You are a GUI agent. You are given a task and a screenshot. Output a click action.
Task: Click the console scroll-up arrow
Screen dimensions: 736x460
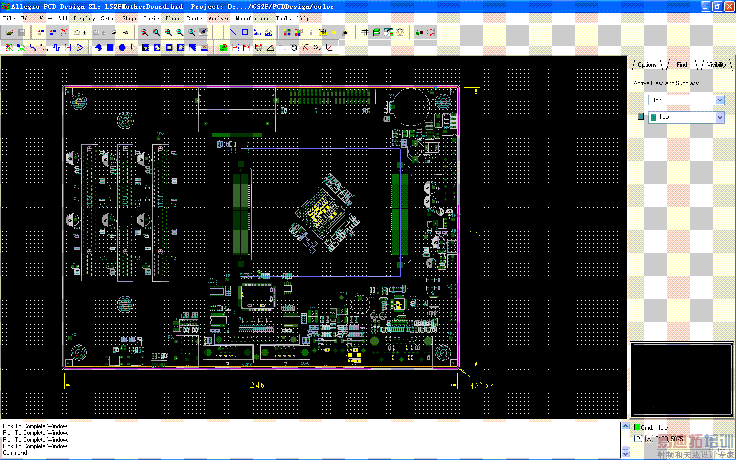[x=625, y=426]
